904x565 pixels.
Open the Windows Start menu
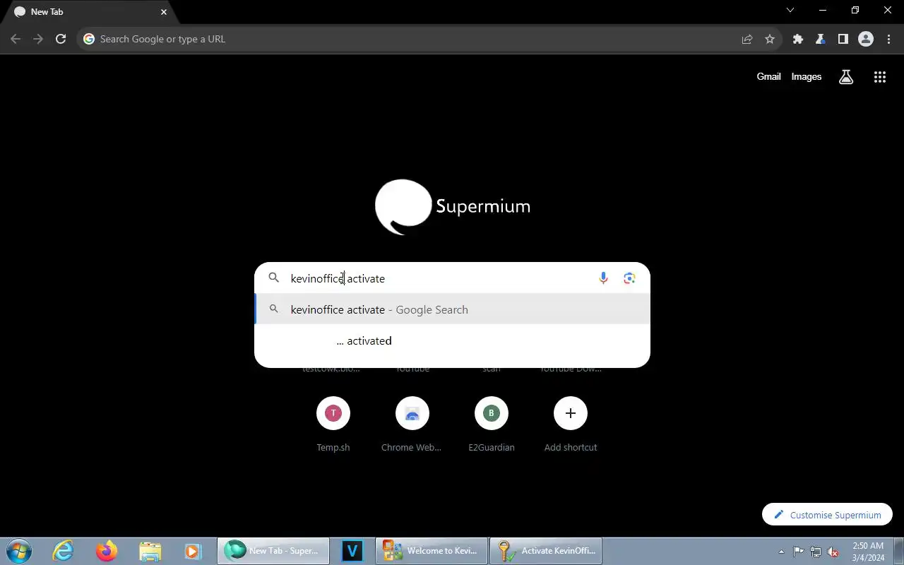click(x=19, y=551)
